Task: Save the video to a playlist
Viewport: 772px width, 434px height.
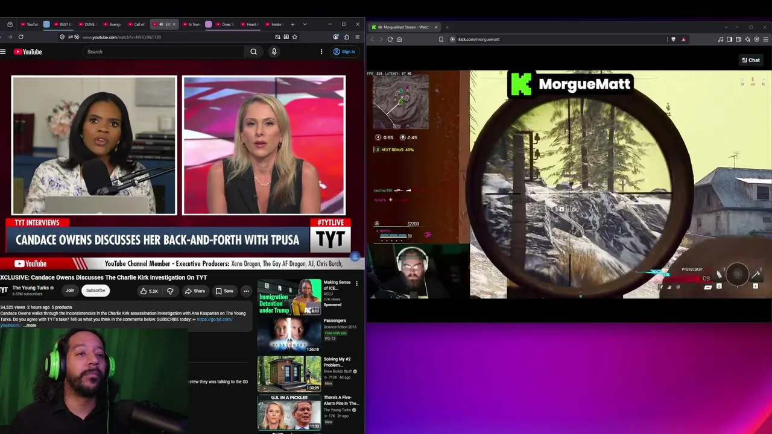Action: [x=224, y=291]
